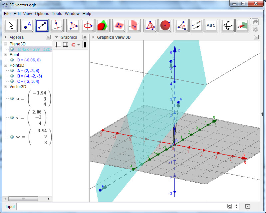266x213 pixels.
Task: Close the Algebra panel
Action: (x=48, y=37)
